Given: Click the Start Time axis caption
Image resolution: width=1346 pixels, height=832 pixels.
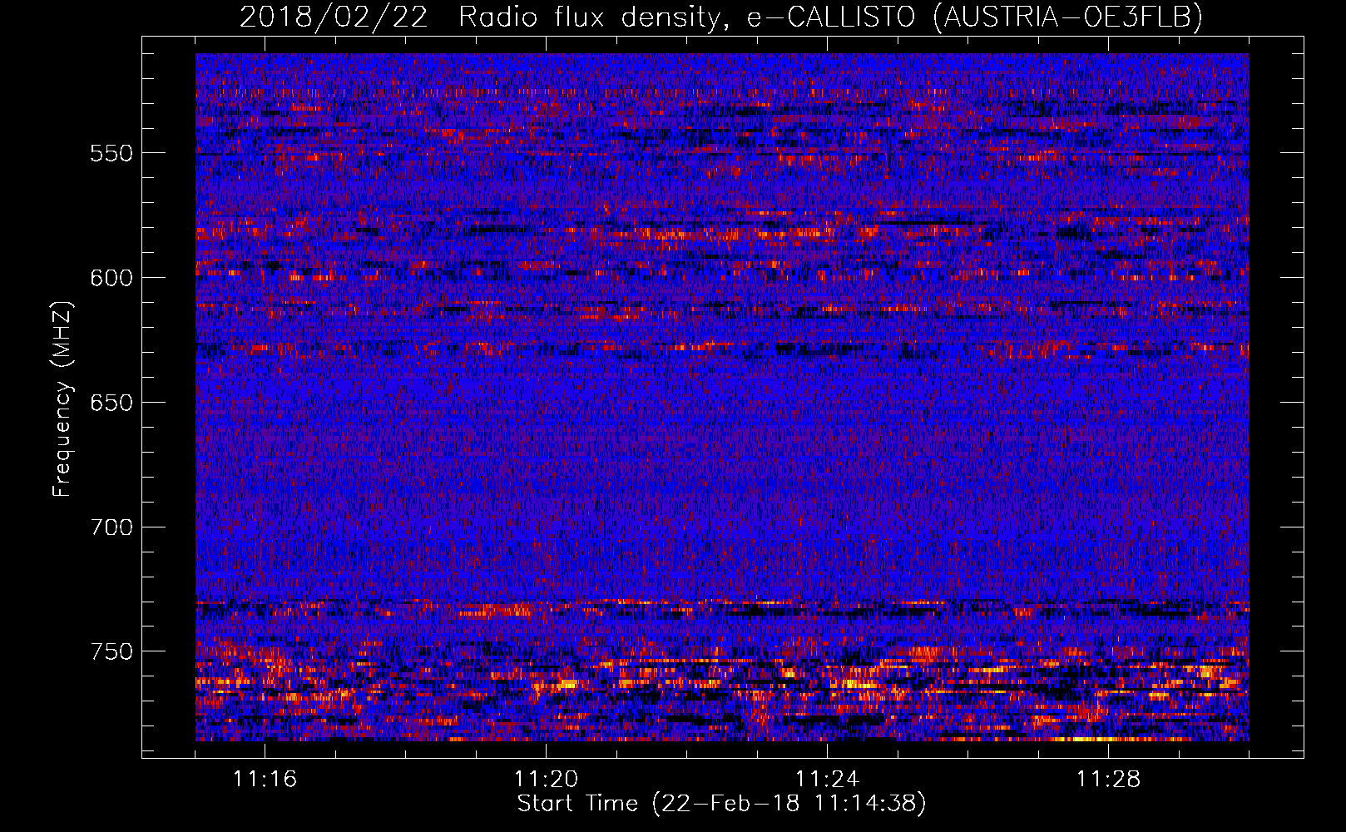Looking at the screenshot, I should pyautogui.click(x=721, y=804).
